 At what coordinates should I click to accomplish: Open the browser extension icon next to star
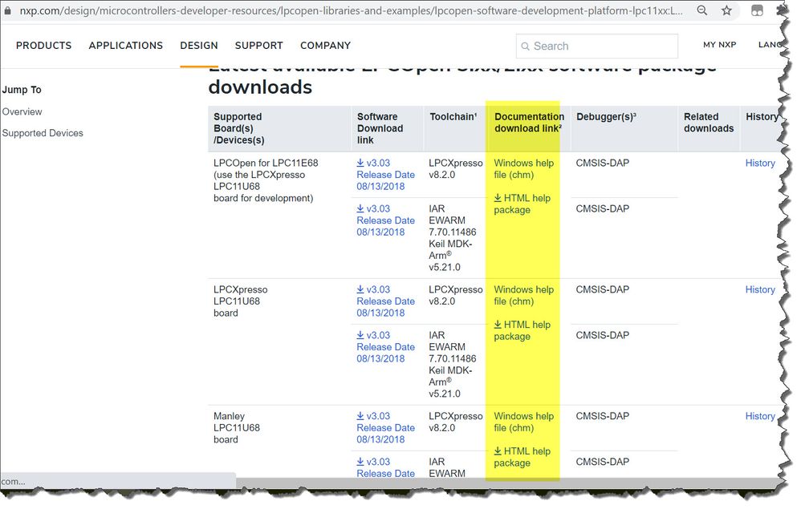pyautogui.click(x=757, y=10)
